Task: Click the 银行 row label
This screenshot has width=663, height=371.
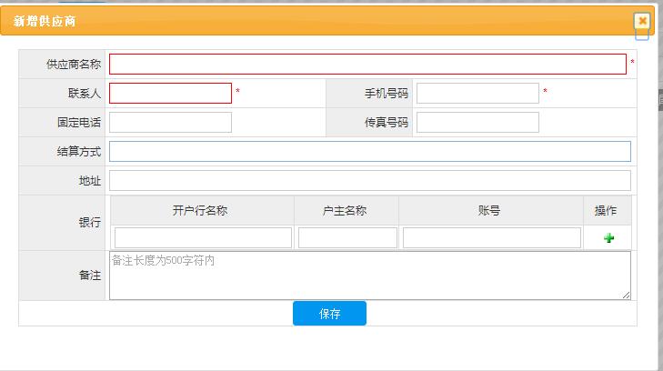Action: (x=90, y=223)
